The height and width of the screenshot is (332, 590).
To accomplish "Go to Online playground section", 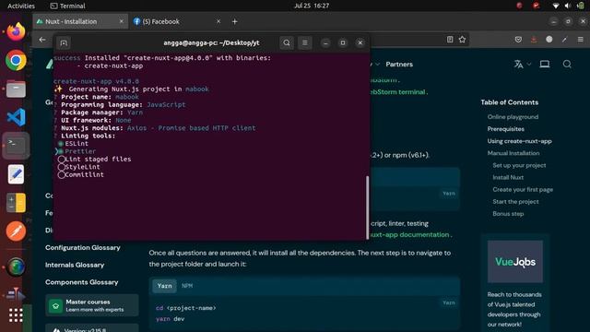I will coord(513,117).
